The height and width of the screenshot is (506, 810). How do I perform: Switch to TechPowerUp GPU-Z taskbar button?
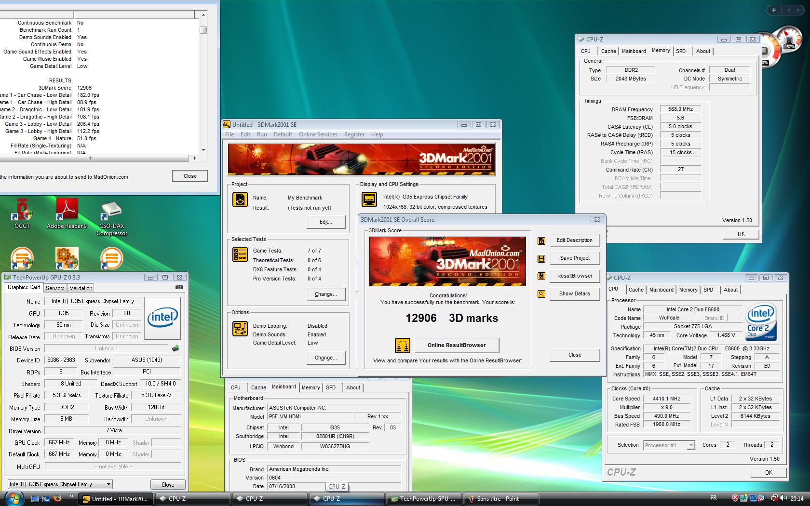click(x=424, y=499)
